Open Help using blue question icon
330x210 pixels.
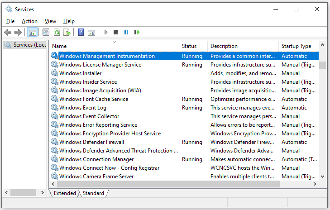point(81,32)
